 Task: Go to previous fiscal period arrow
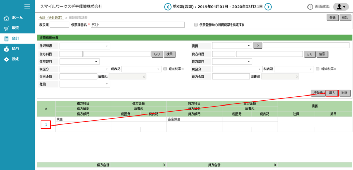pyautogui.click(x=168, y=7)
